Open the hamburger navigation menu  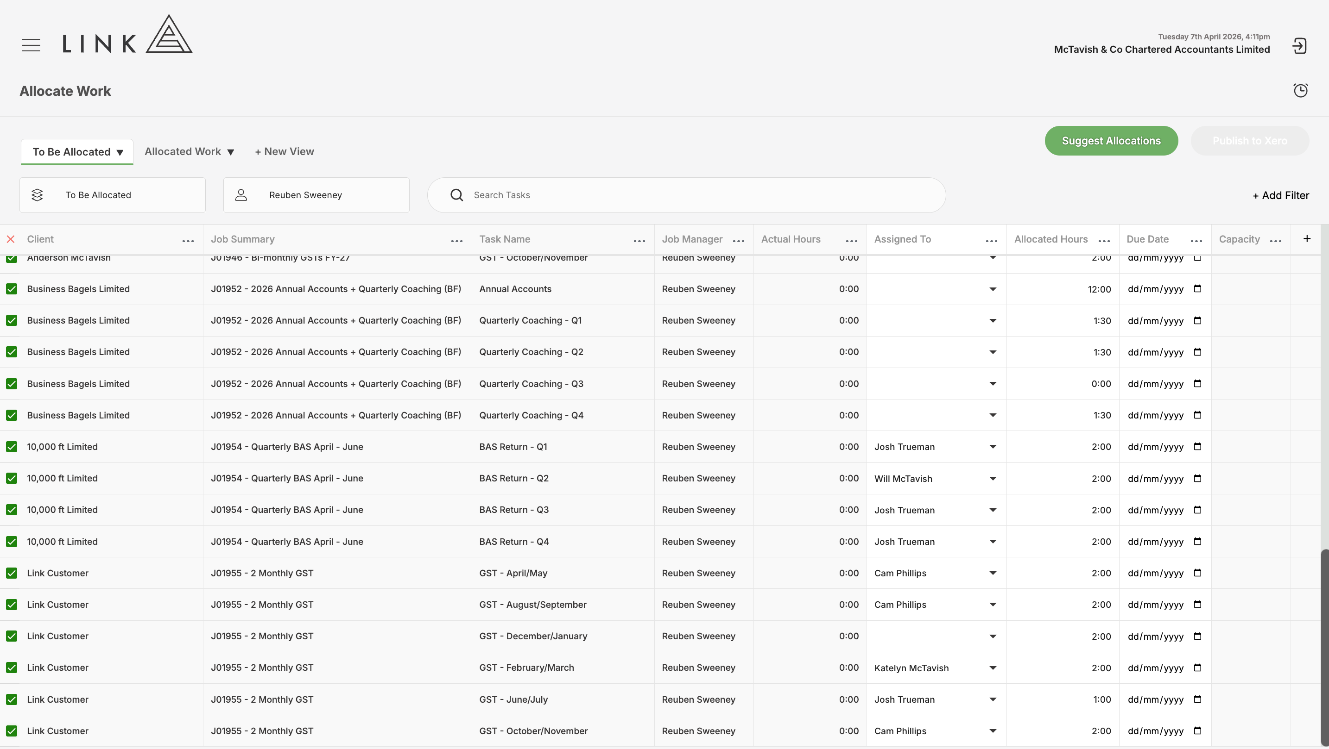coord(31,45)
